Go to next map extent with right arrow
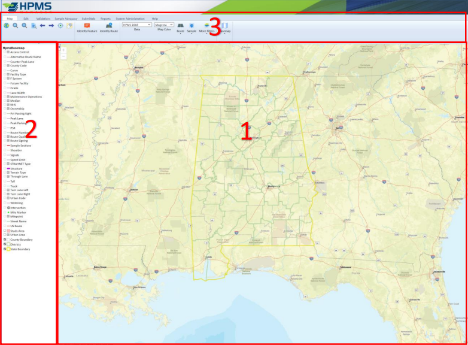This screenshot has height=345, width=468. [51, 26]
